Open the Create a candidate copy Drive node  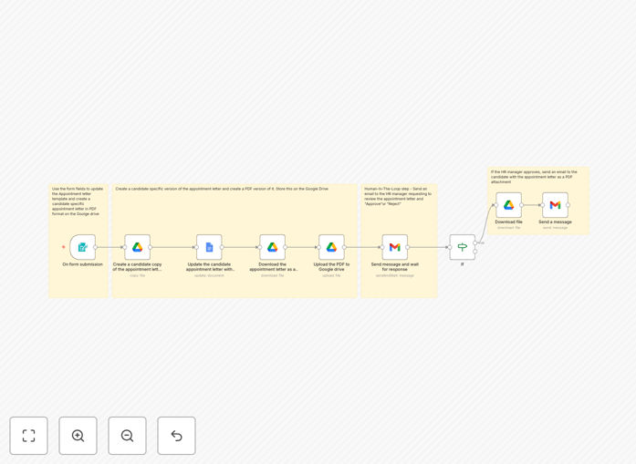(138, 247)
